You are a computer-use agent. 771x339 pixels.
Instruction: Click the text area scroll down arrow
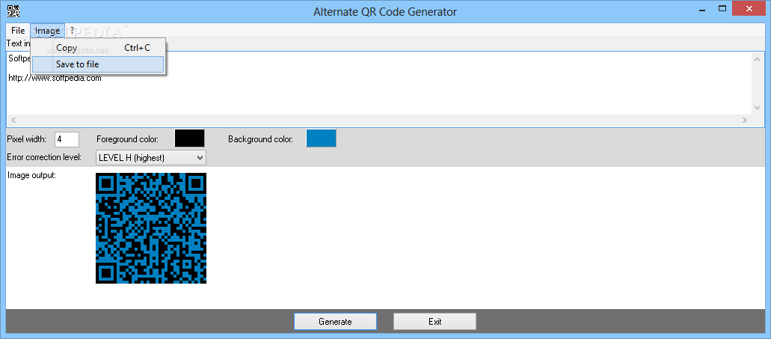coord(757,107)
